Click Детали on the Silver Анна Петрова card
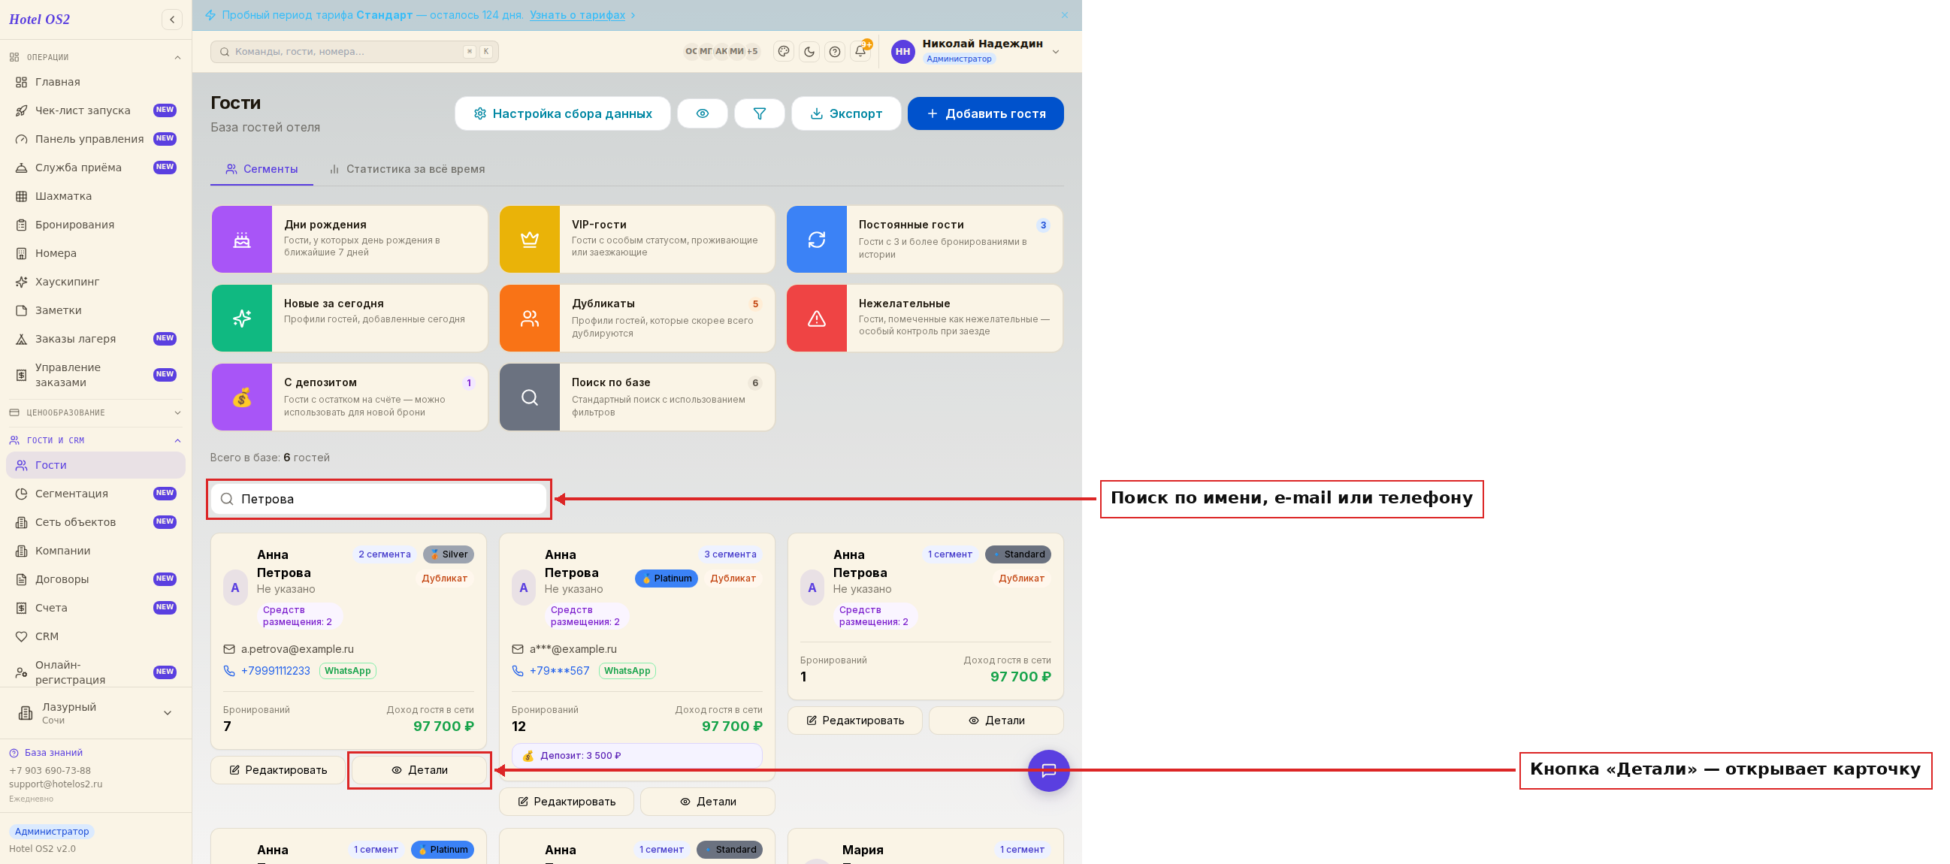The width and height of the screenshot is (1950, 864). click(x=419, y=770)
